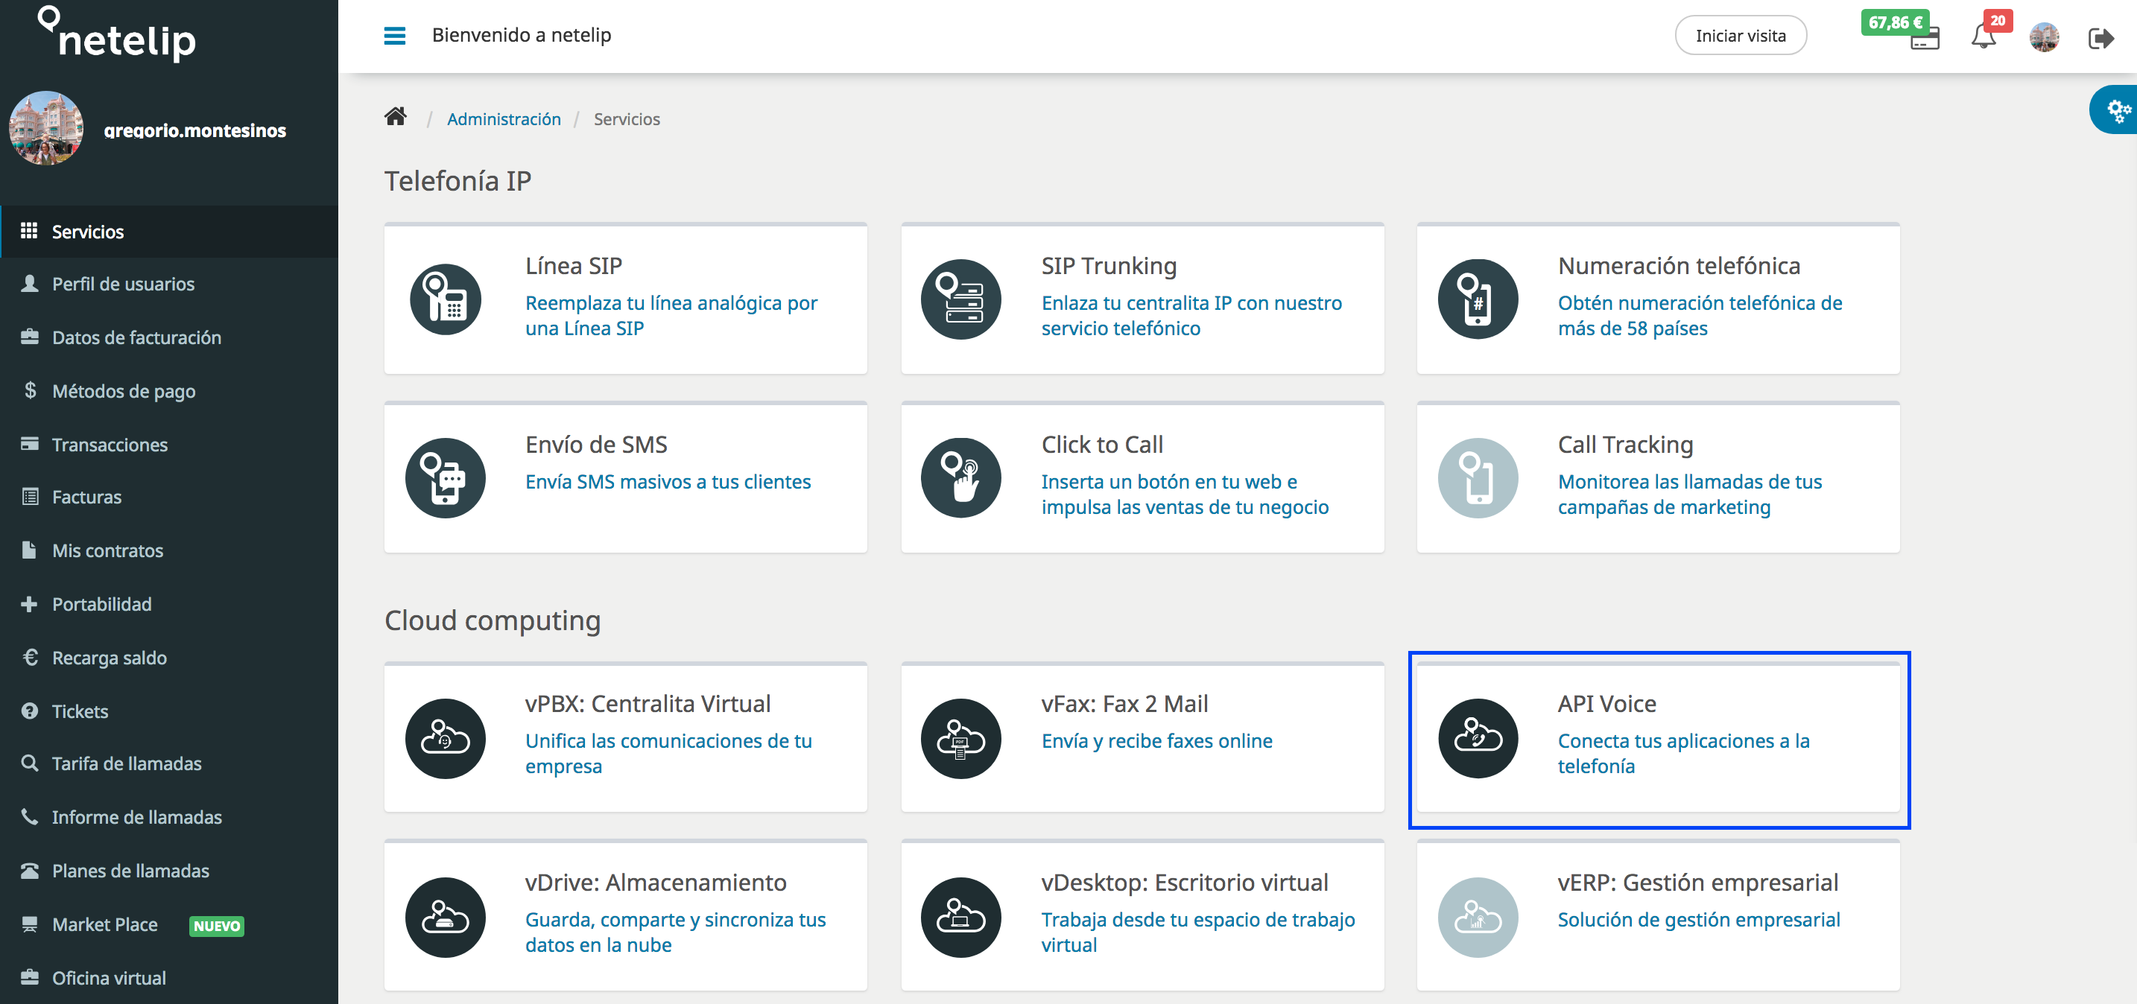Click the netelip logo
This screenshot has width=2137, height=1004.
117,34
